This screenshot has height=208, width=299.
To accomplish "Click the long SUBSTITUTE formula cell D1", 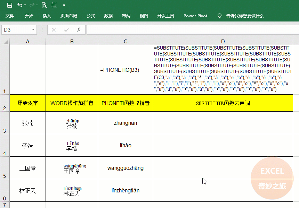I will point(223,70).
